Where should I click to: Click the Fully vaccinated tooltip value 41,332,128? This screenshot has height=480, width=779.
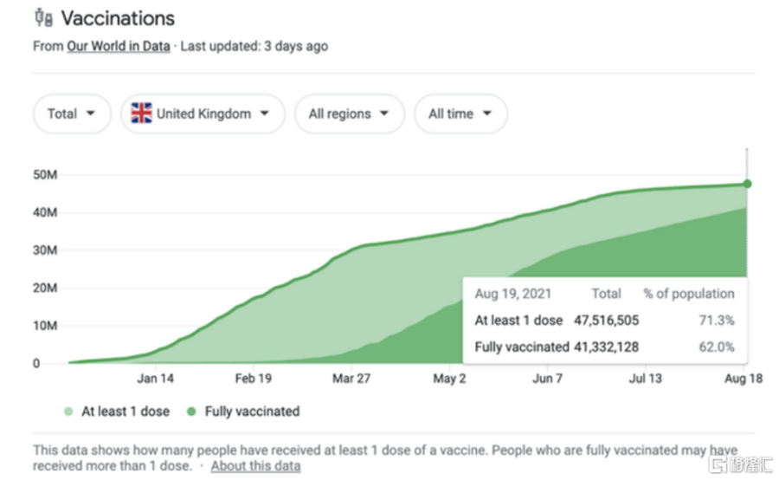pyautogui.click(x=606, y=347)
